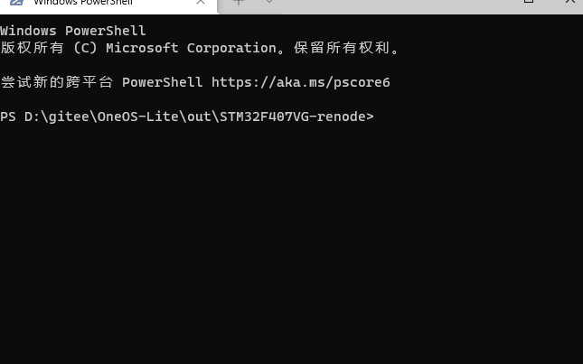Image resolution: width=583 pixels, height=364 pixels.
Task: Select the Windows PowerShell tab
Action: click(90, 4)
